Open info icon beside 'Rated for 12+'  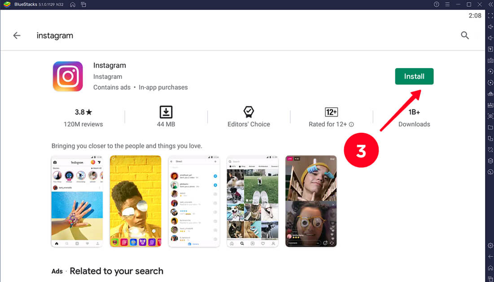tap(351, 124)
